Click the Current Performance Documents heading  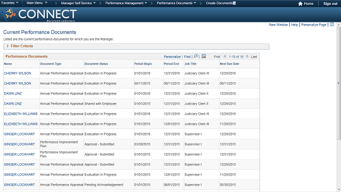click(x=39, y=32)
